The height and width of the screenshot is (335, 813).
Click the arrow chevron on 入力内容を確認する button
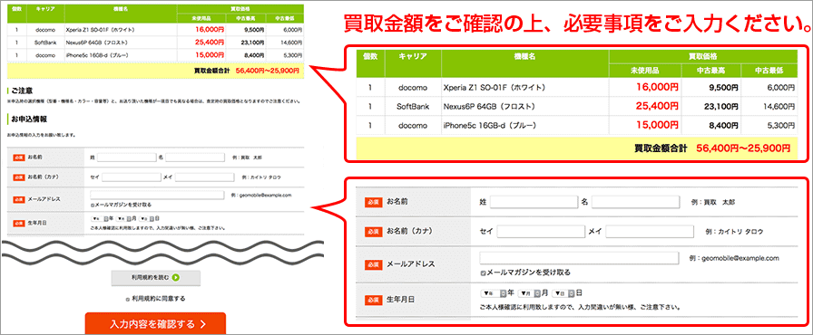point(202,325)
